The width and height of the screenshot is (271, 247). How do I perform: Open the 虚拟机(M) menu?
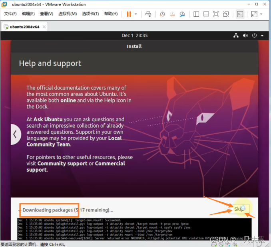(x=68, y=14)
